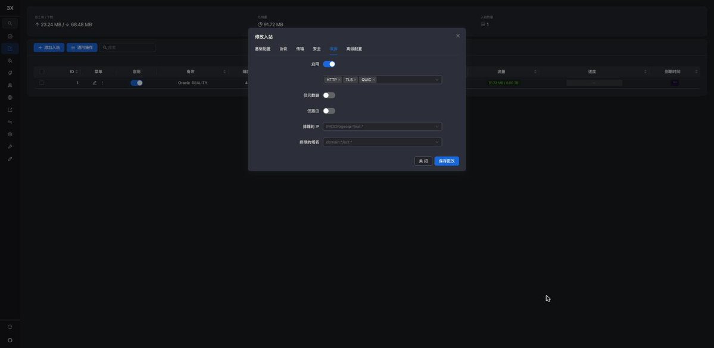Enable the 仅元数据 switch
The height and width of the screenshot is (348, 714).
[x=329, y=95]
